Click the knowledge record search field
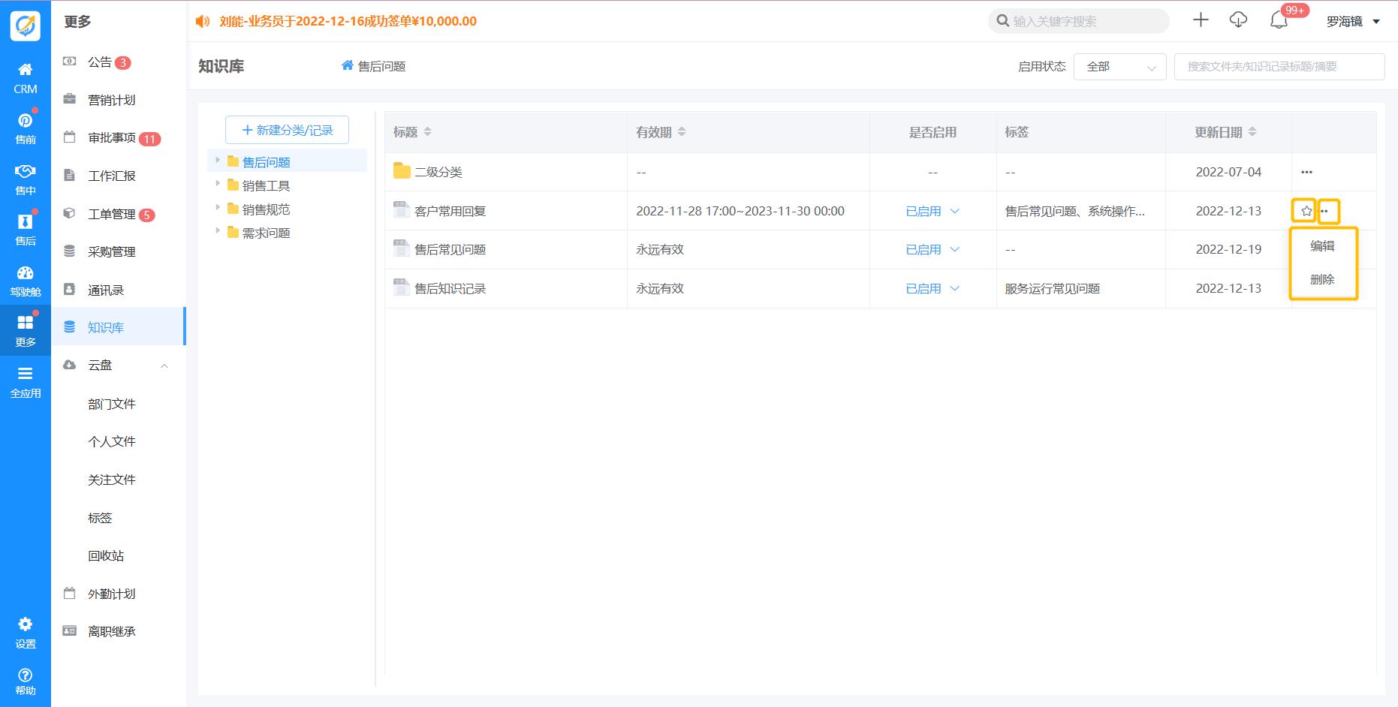Viewport: 1398px width, 707px height. coord(1279,67)
